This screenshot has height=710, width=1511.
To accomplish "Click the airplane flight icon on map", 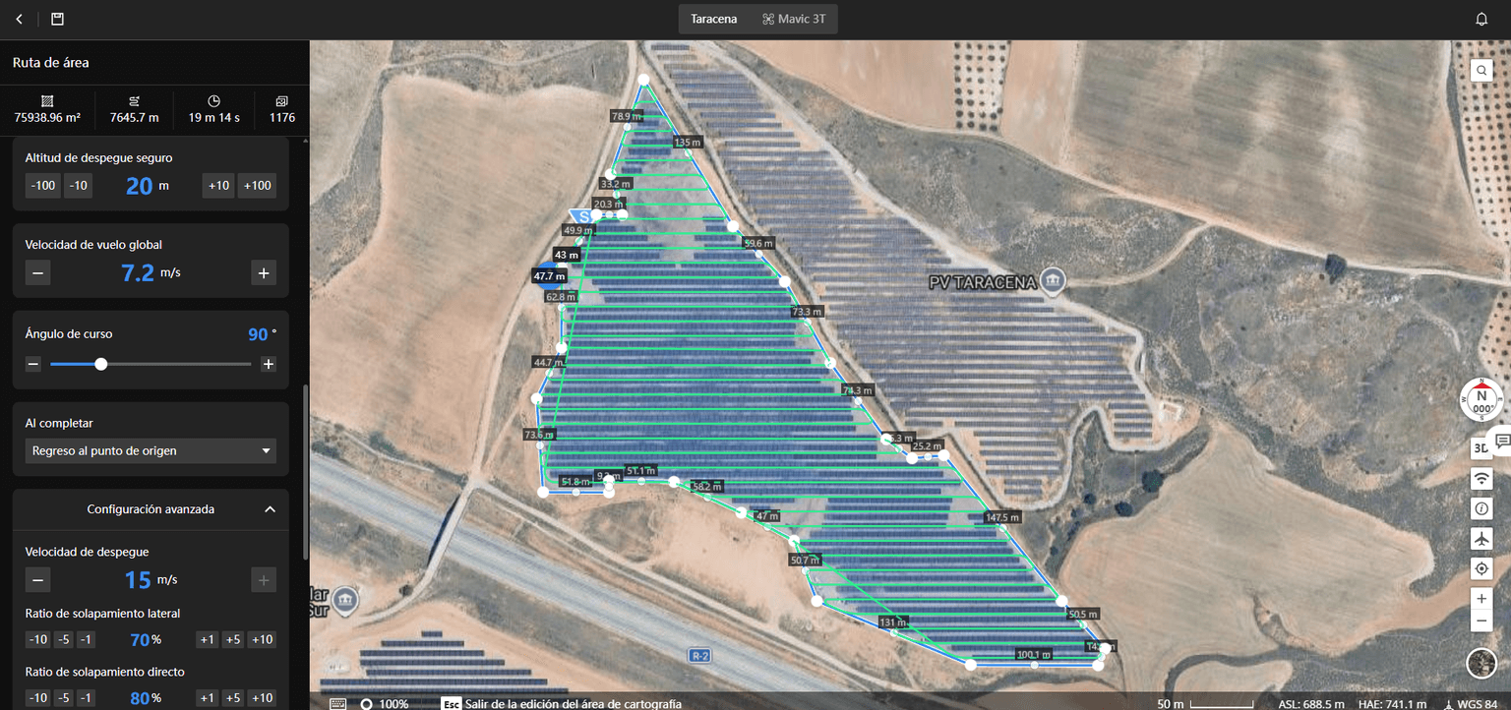I will 1481,539.
